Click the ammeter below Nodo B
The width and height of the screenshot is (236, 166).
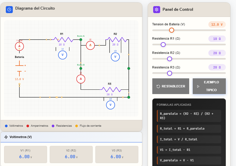(x=81, y=79)
